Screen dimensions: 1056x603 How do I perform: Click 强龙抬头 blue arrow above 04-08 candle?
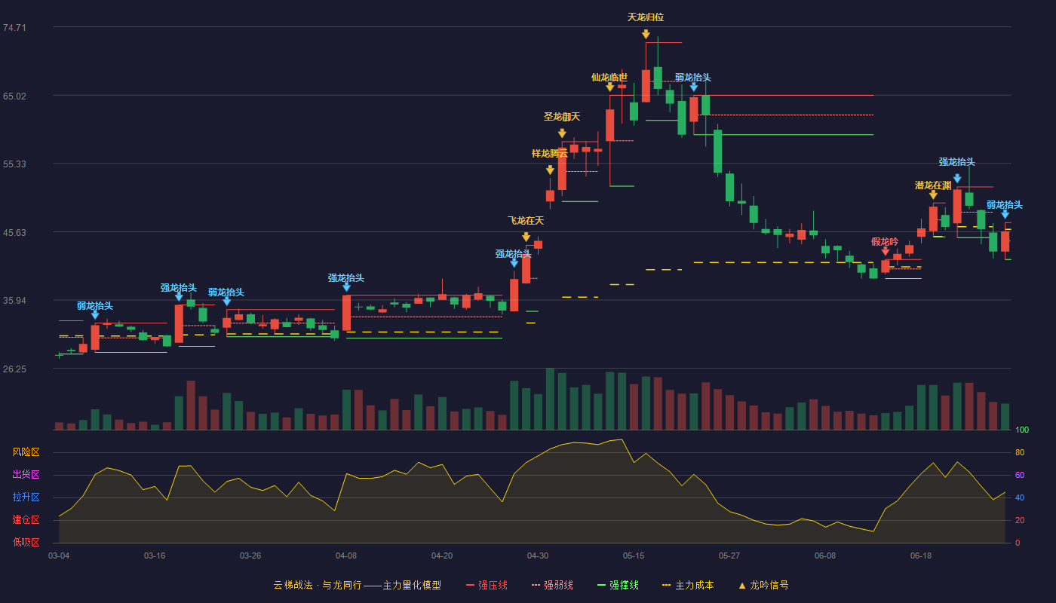click(x=346, y=287)
